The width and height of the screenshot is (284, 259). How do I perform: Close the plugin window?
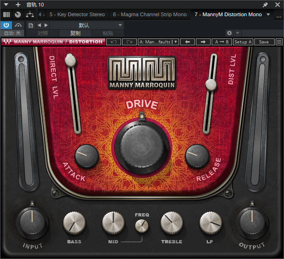pos(278,5)
